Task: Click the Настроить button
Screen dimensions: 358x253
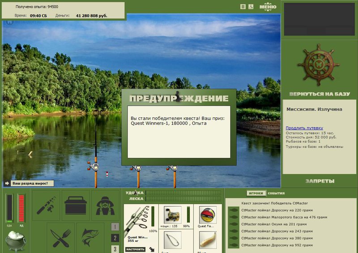Action: pyautogui.click(x=136, y=249)
